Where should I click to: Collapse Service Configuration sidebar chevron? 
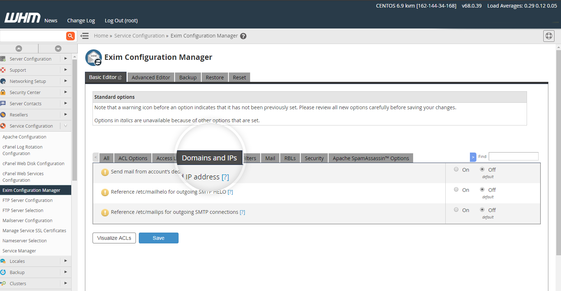tap(65, 126)
